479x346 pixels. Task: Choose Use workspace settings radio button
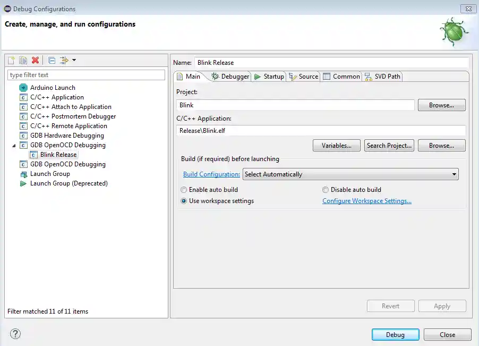[184, 201]
